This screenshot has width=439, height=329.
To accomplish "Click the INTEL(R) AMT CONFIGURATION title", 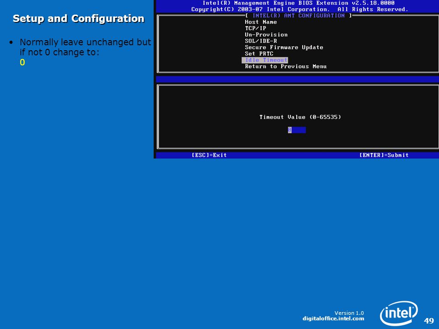I will pos(299,16).
